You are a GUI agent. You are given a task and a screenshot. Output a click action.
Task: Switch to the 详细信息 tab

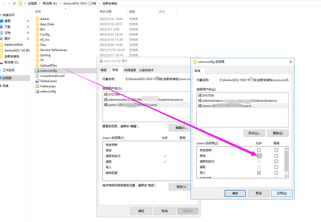click(x=130, y=70)
